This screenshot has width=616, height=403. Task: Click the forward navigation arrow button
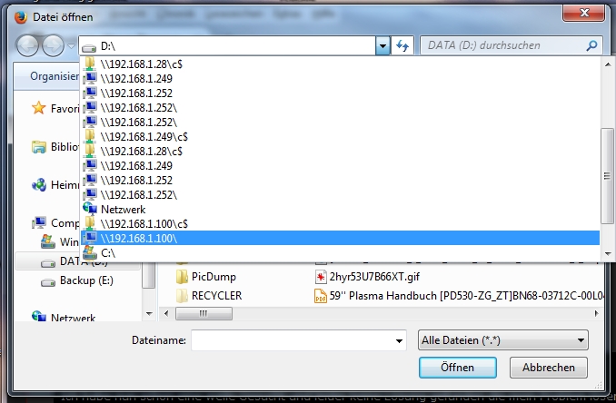53,45
